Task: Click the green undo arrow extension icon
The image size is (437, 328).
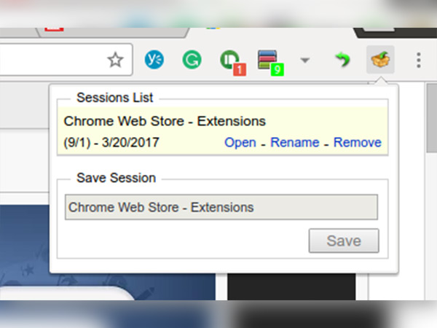Action: click(342, 60)
